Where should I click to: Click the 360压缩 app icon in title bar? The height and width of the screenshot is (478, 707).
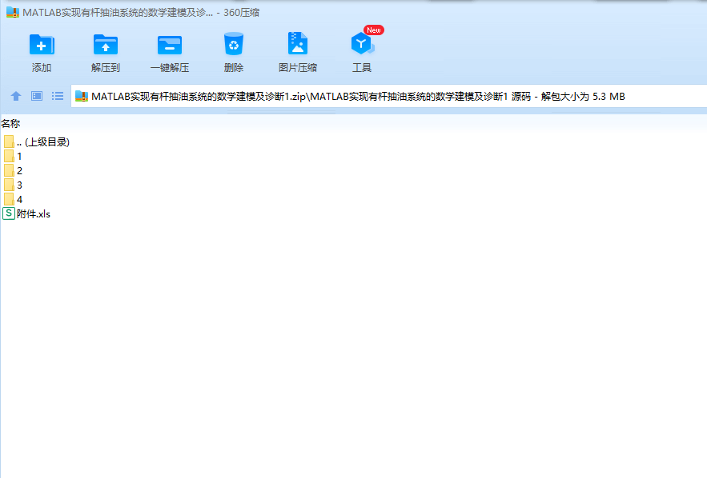click(x=13, y=12)
